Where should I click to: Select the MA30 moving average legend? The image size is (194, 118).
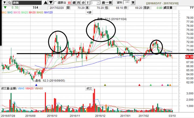(x=32, y=12)
